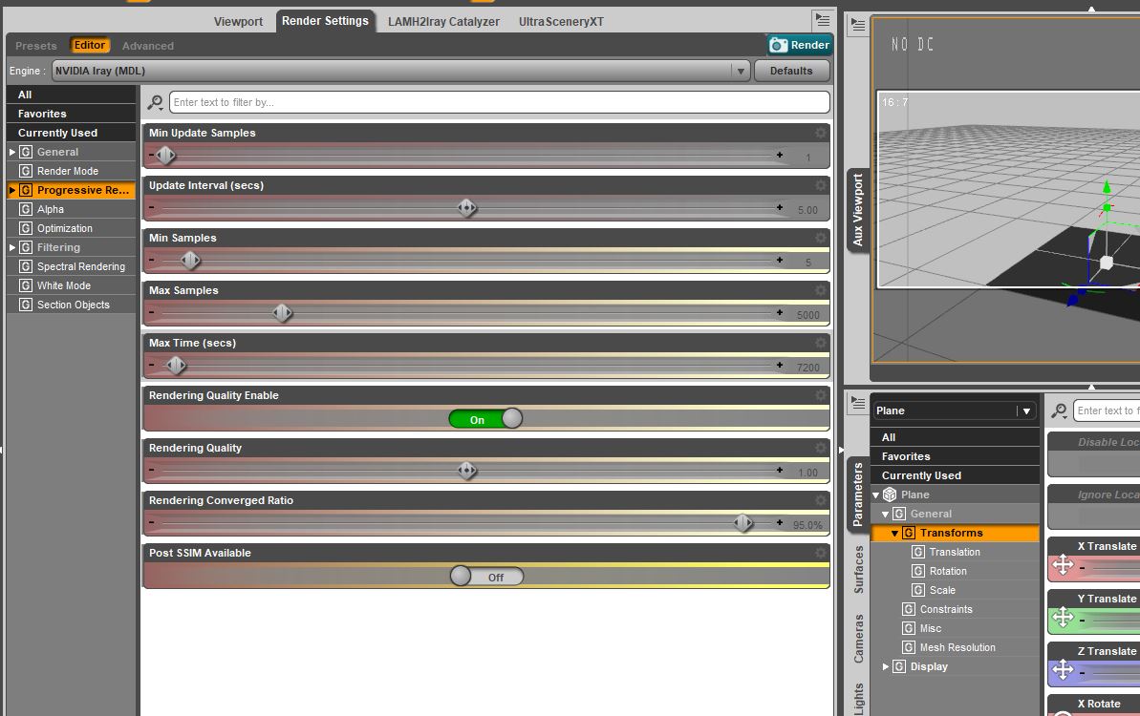Click the plus icon on Max Time slider

[x=780, y=365]
